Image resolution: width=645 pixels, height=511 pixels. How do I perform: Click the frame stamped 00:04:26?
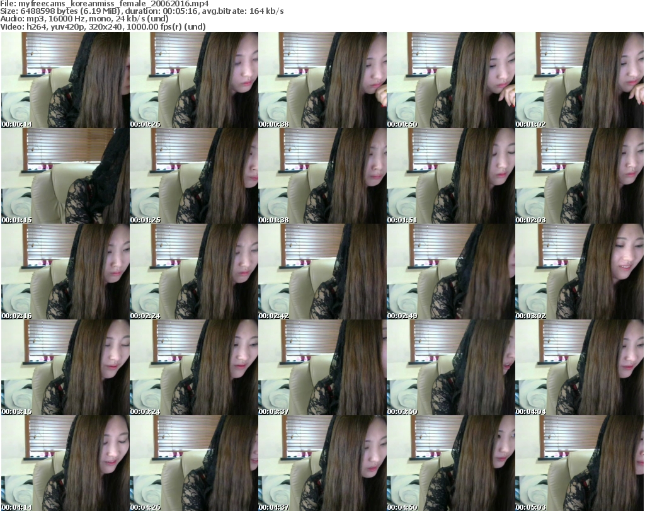pyautogui.click(x=194, y=463)
